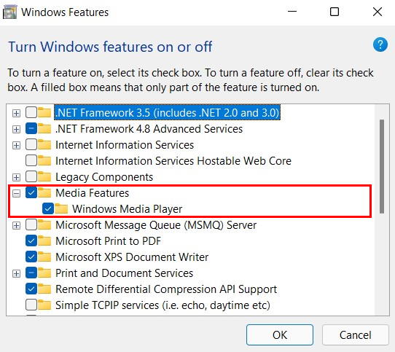Click the Internet Information Services folder icon
Screen dimensions: 395x352
44,144
